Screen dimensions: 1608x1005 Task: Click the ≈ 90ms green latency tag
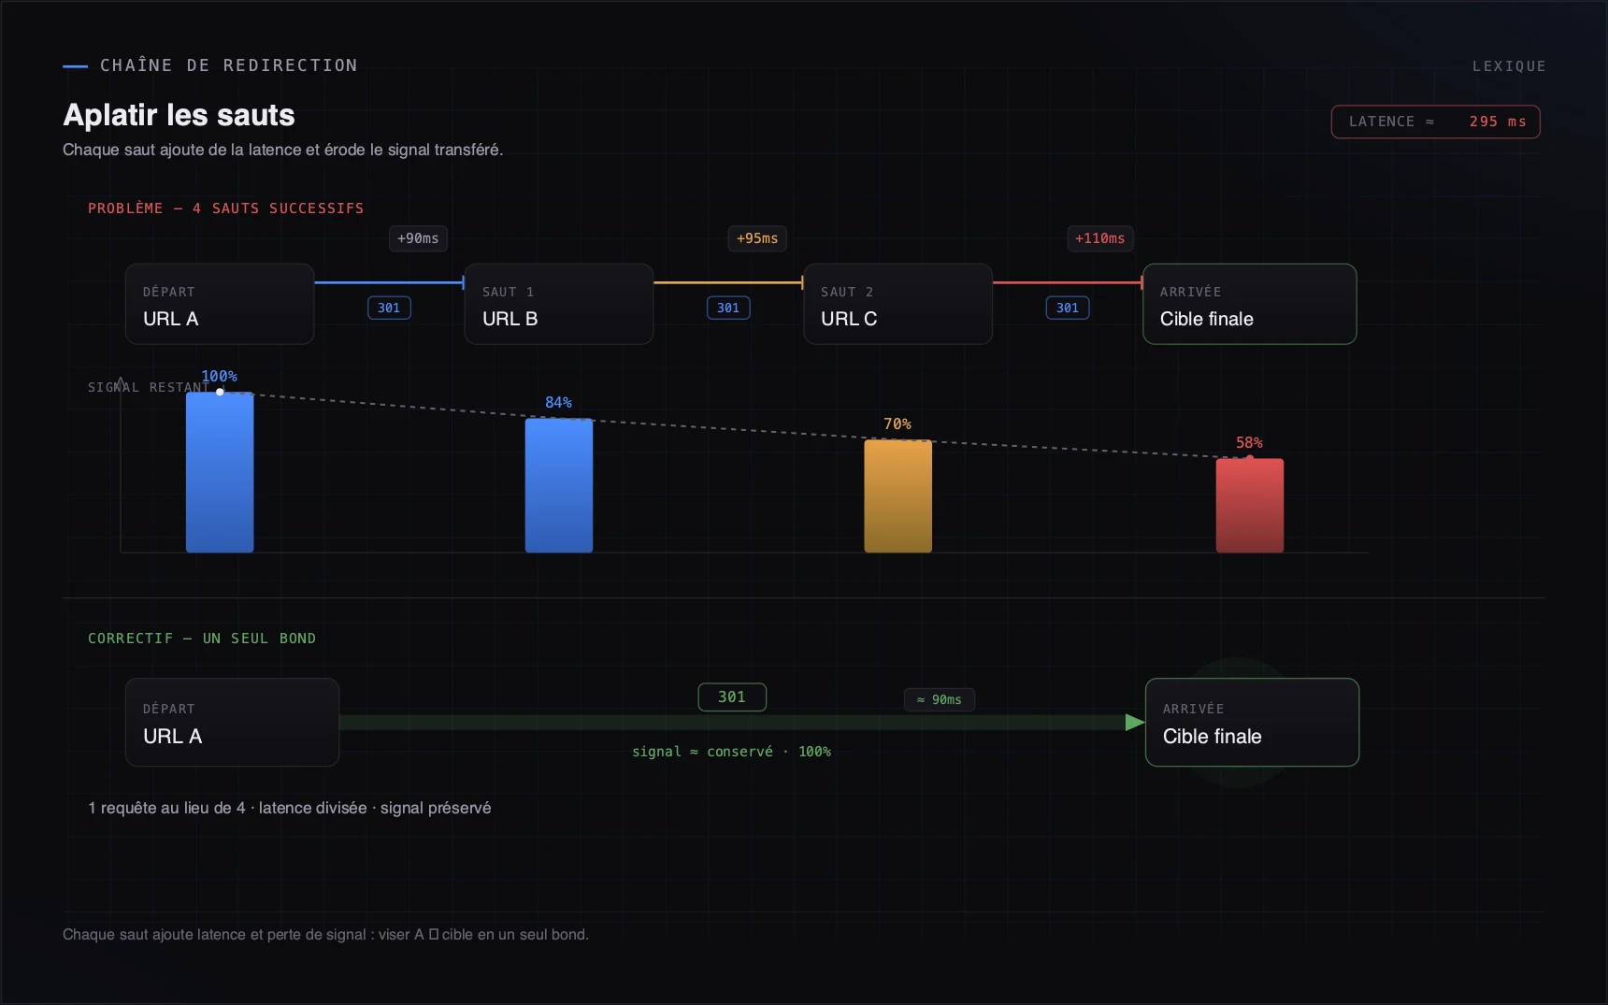(940, 699)
